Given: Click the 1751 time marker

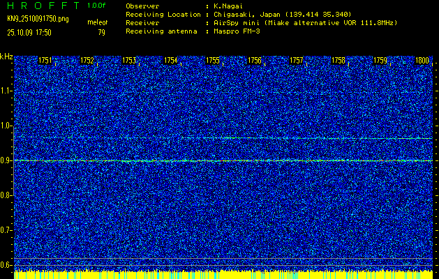Looking at the screenshot, I should [45, 61].
